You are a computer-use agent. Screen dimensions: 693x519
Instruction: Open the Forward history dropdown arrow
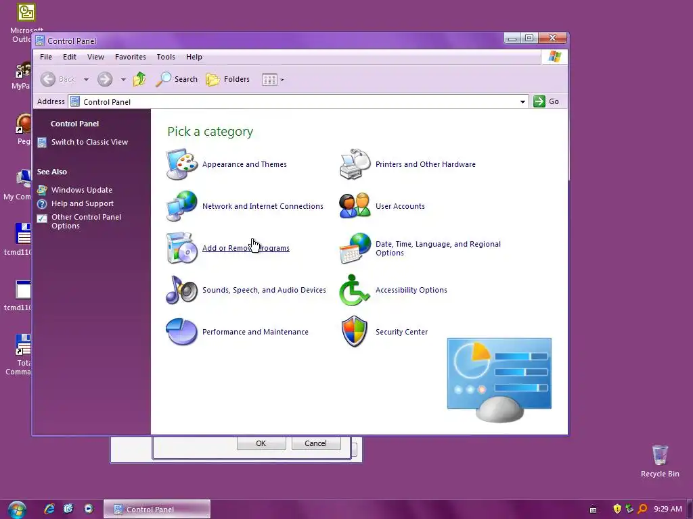point(123,80)
